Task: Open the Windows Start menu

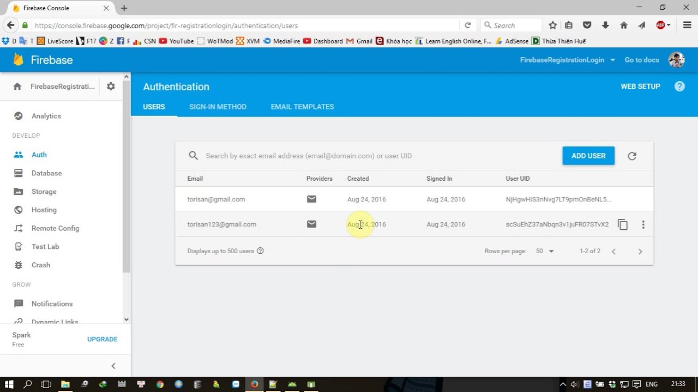Action: tap(9, 384)
